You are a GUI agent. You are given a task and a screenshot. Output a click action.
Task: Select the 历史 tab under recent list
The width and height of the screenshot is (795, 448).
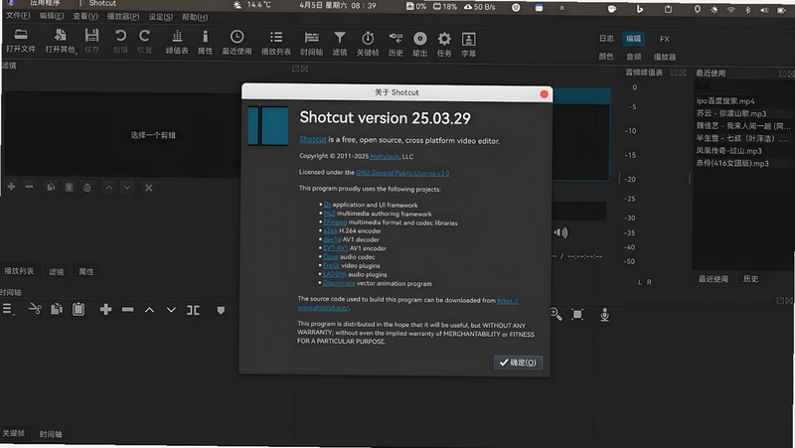(x=750, y=279)
